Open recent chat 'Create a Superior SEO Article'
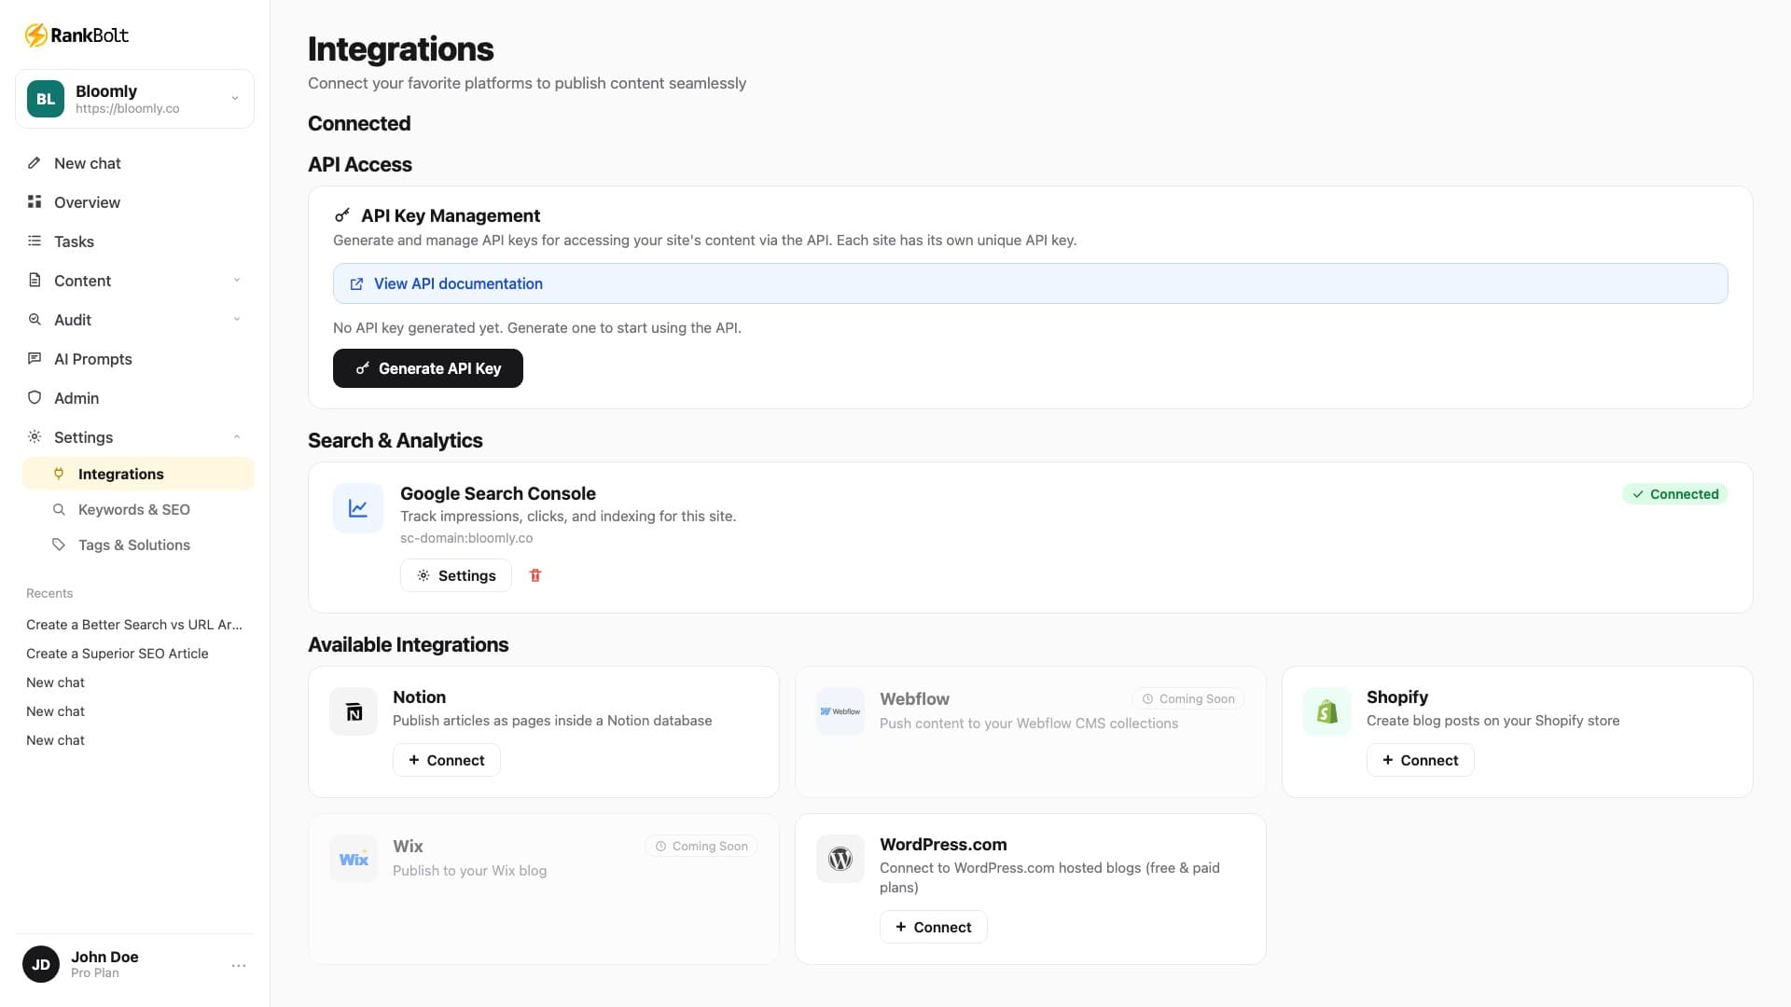 [x=118, y=654]
